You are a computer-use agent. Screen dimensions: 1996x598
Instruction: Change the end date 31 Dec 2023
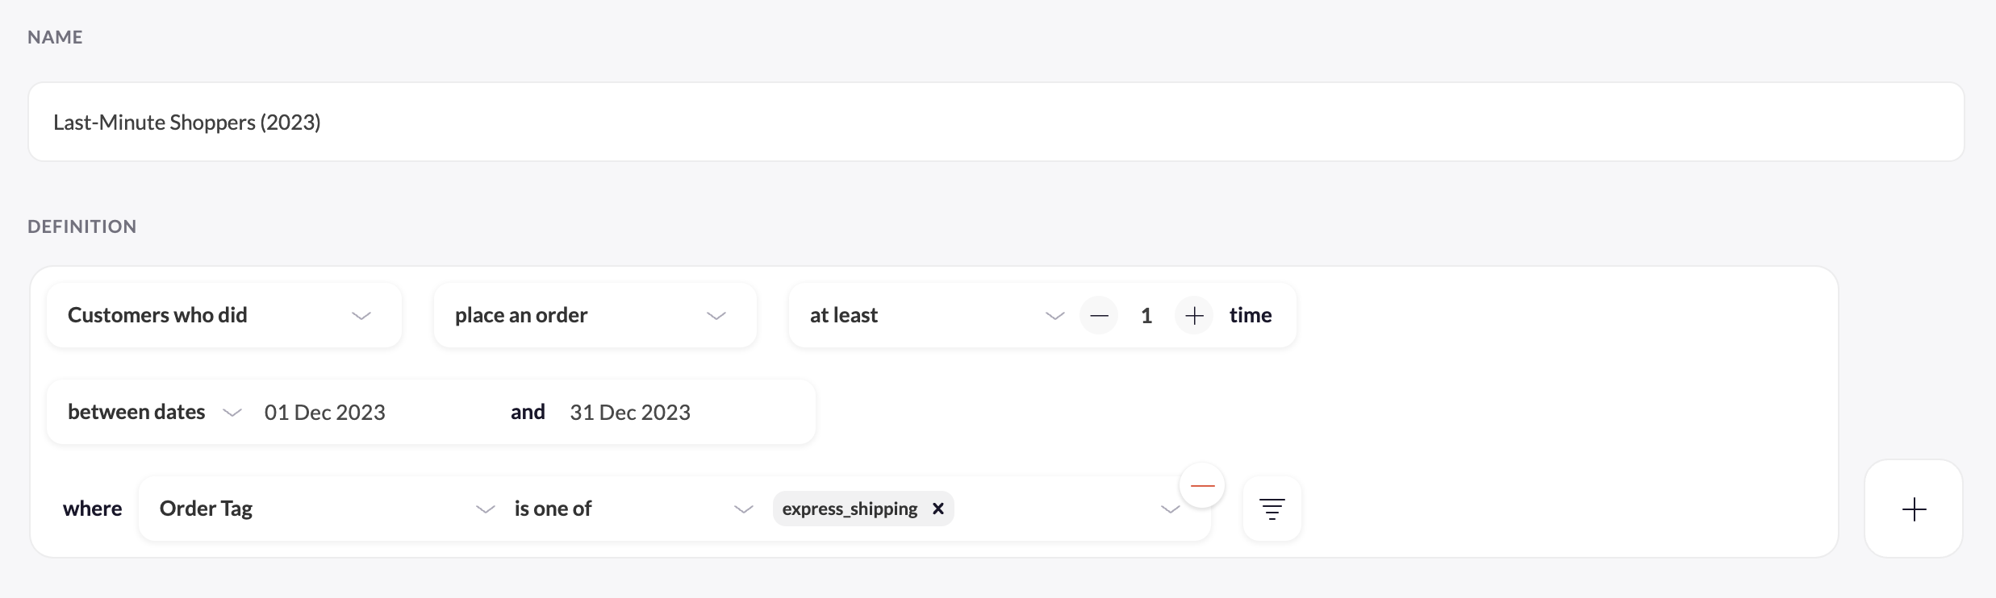pos(630,412)
